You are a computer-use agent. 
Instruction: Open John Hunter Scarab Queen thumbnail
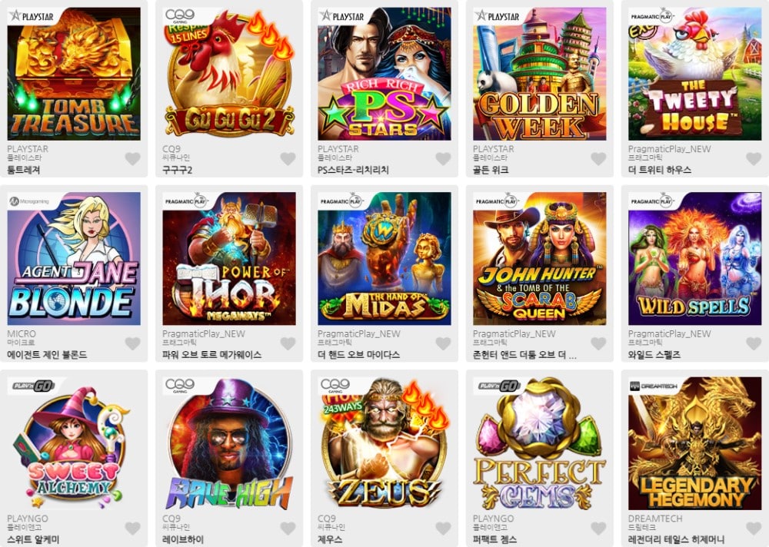click(540, 258)
